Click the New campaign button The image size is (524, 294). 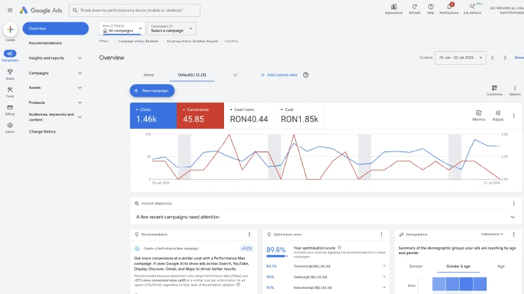pyautogui.click(x=152, y=91)
